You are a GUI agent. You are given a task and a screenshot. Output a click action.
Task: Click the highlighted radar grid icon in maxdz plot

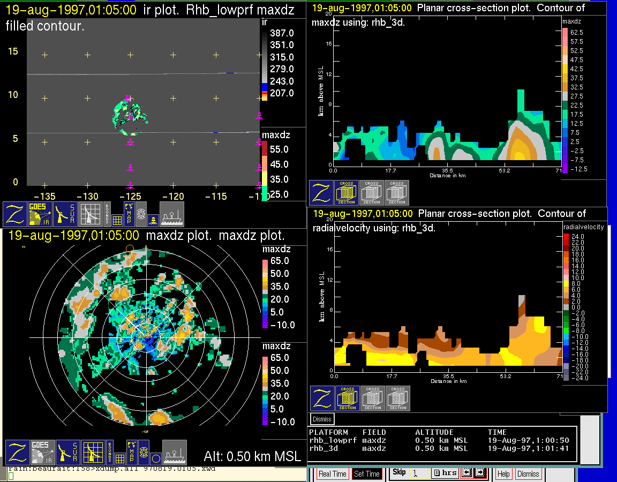click(x=92, y=453)
